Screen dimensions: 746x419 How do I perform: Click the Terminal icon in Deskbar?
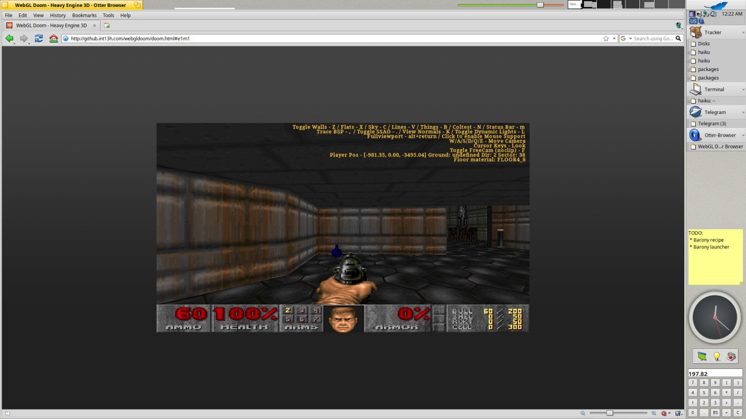695,90
